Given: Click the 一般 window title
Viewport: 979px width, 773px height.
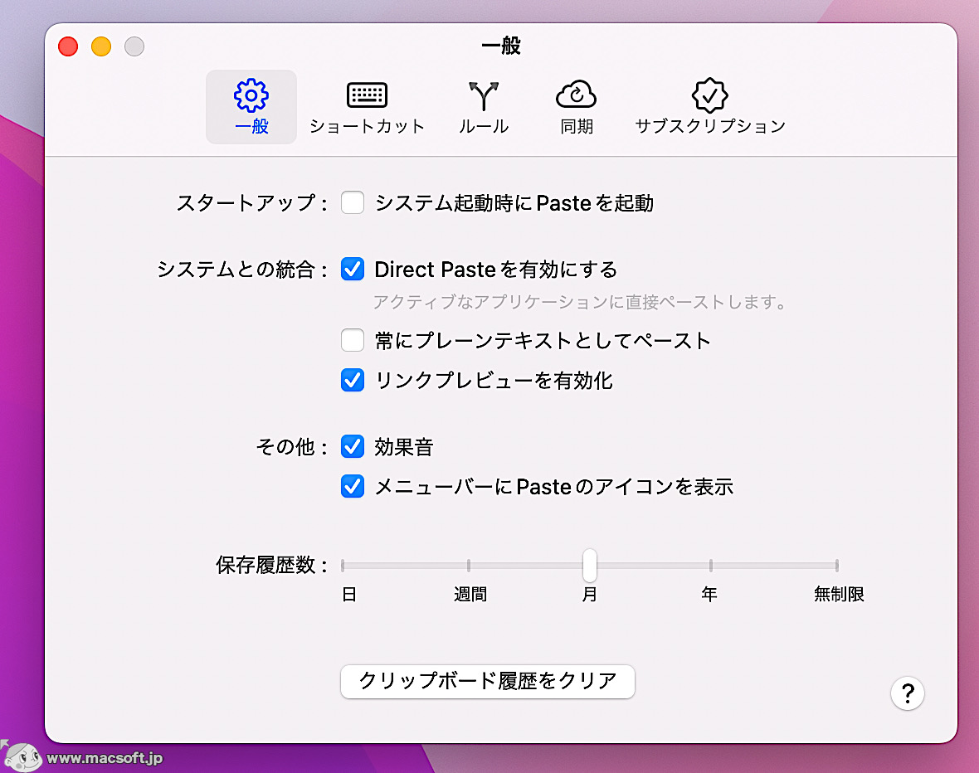Looking at the screenshot, I should pyautogui.click(x=501, y=46).
